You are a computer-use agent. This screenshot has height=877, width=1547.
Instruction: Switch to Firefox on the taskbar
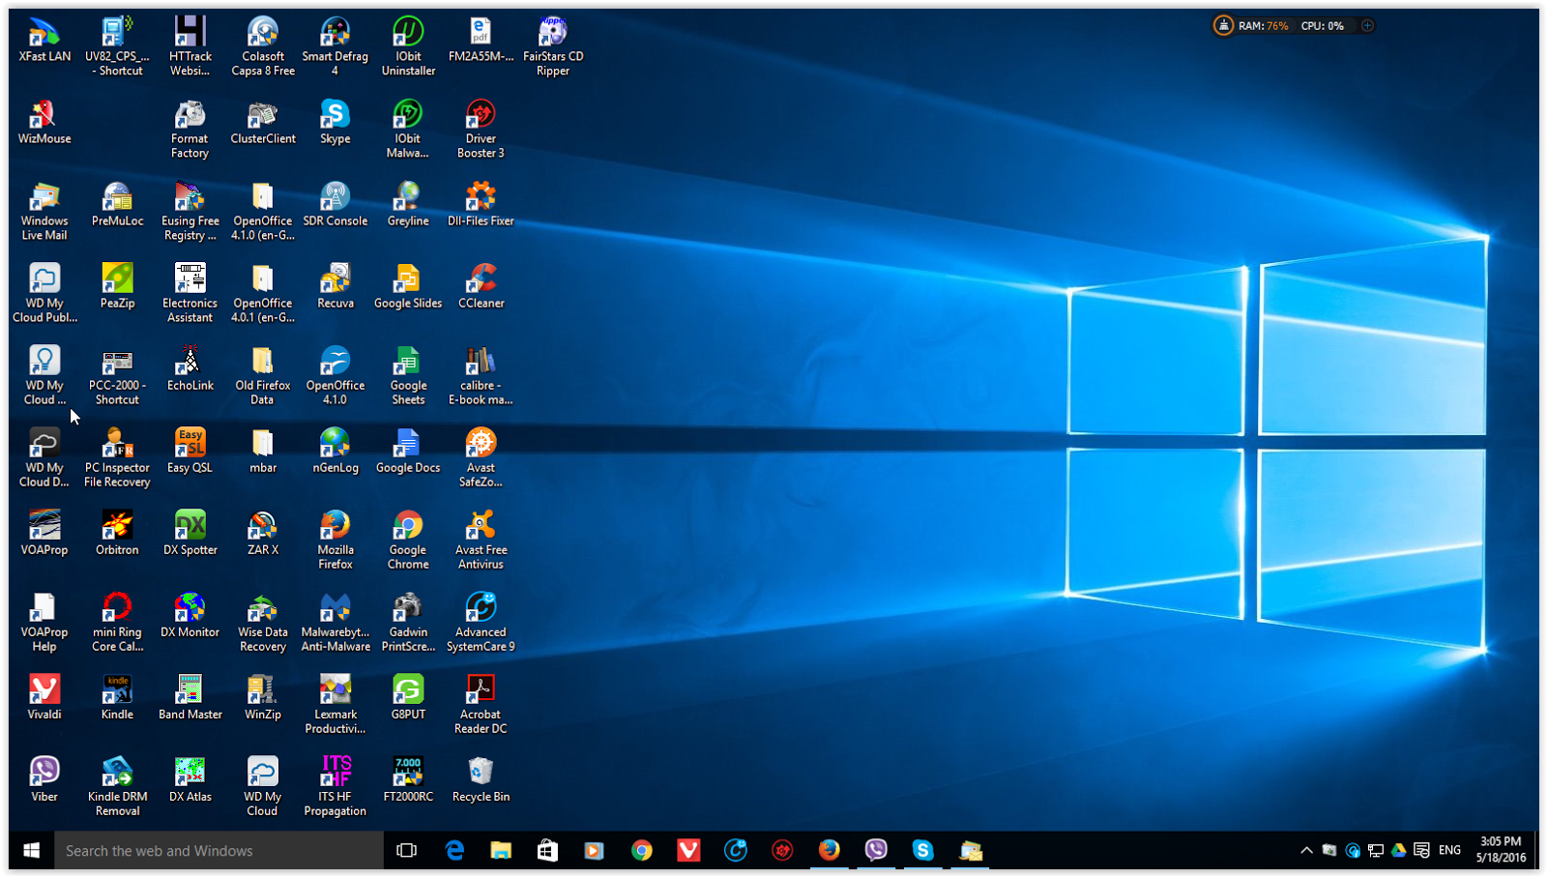tap(829, 851)
